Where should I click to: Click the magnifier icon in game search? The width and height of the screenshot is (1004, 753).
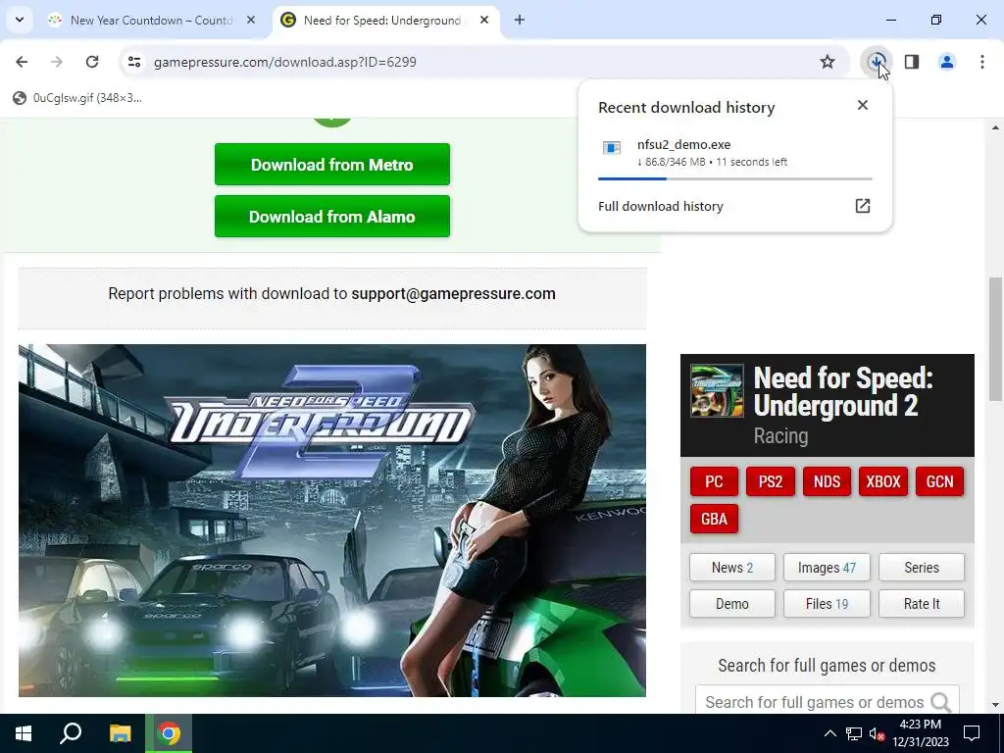pos(941,702)
